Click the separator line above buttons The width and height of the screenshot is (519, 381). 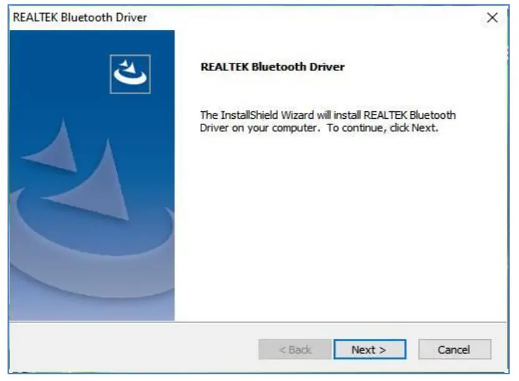point(259,329)
